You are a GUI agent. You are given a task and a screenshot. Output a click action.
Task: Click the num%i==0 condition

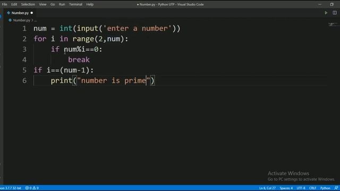(81, 49)
